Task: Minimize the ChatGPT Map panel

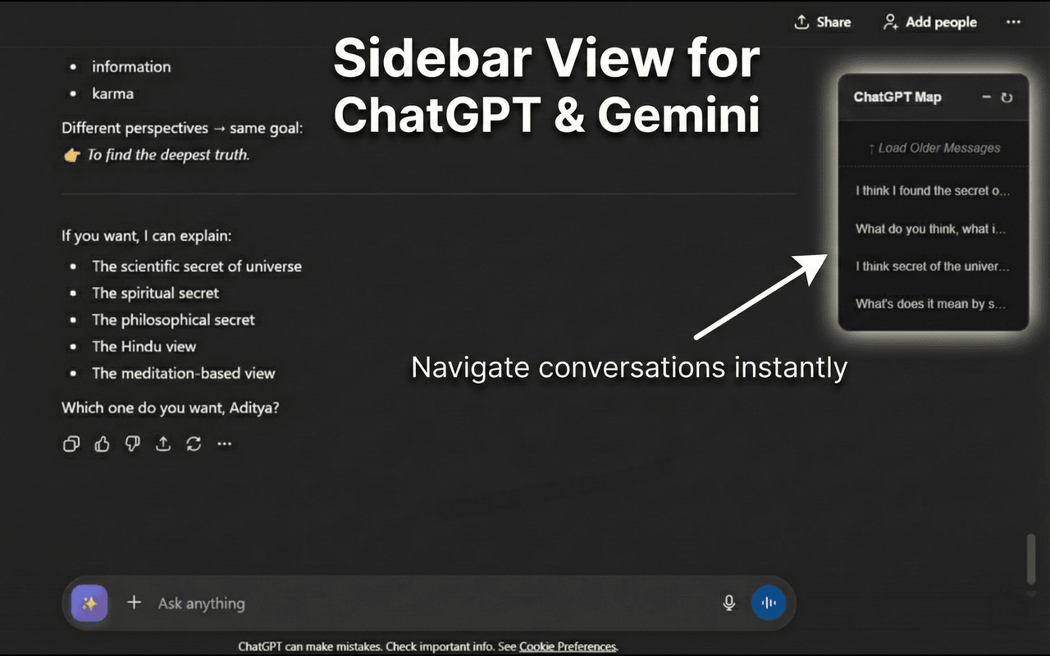Action: pyautogui.click(x=987, y=98)
